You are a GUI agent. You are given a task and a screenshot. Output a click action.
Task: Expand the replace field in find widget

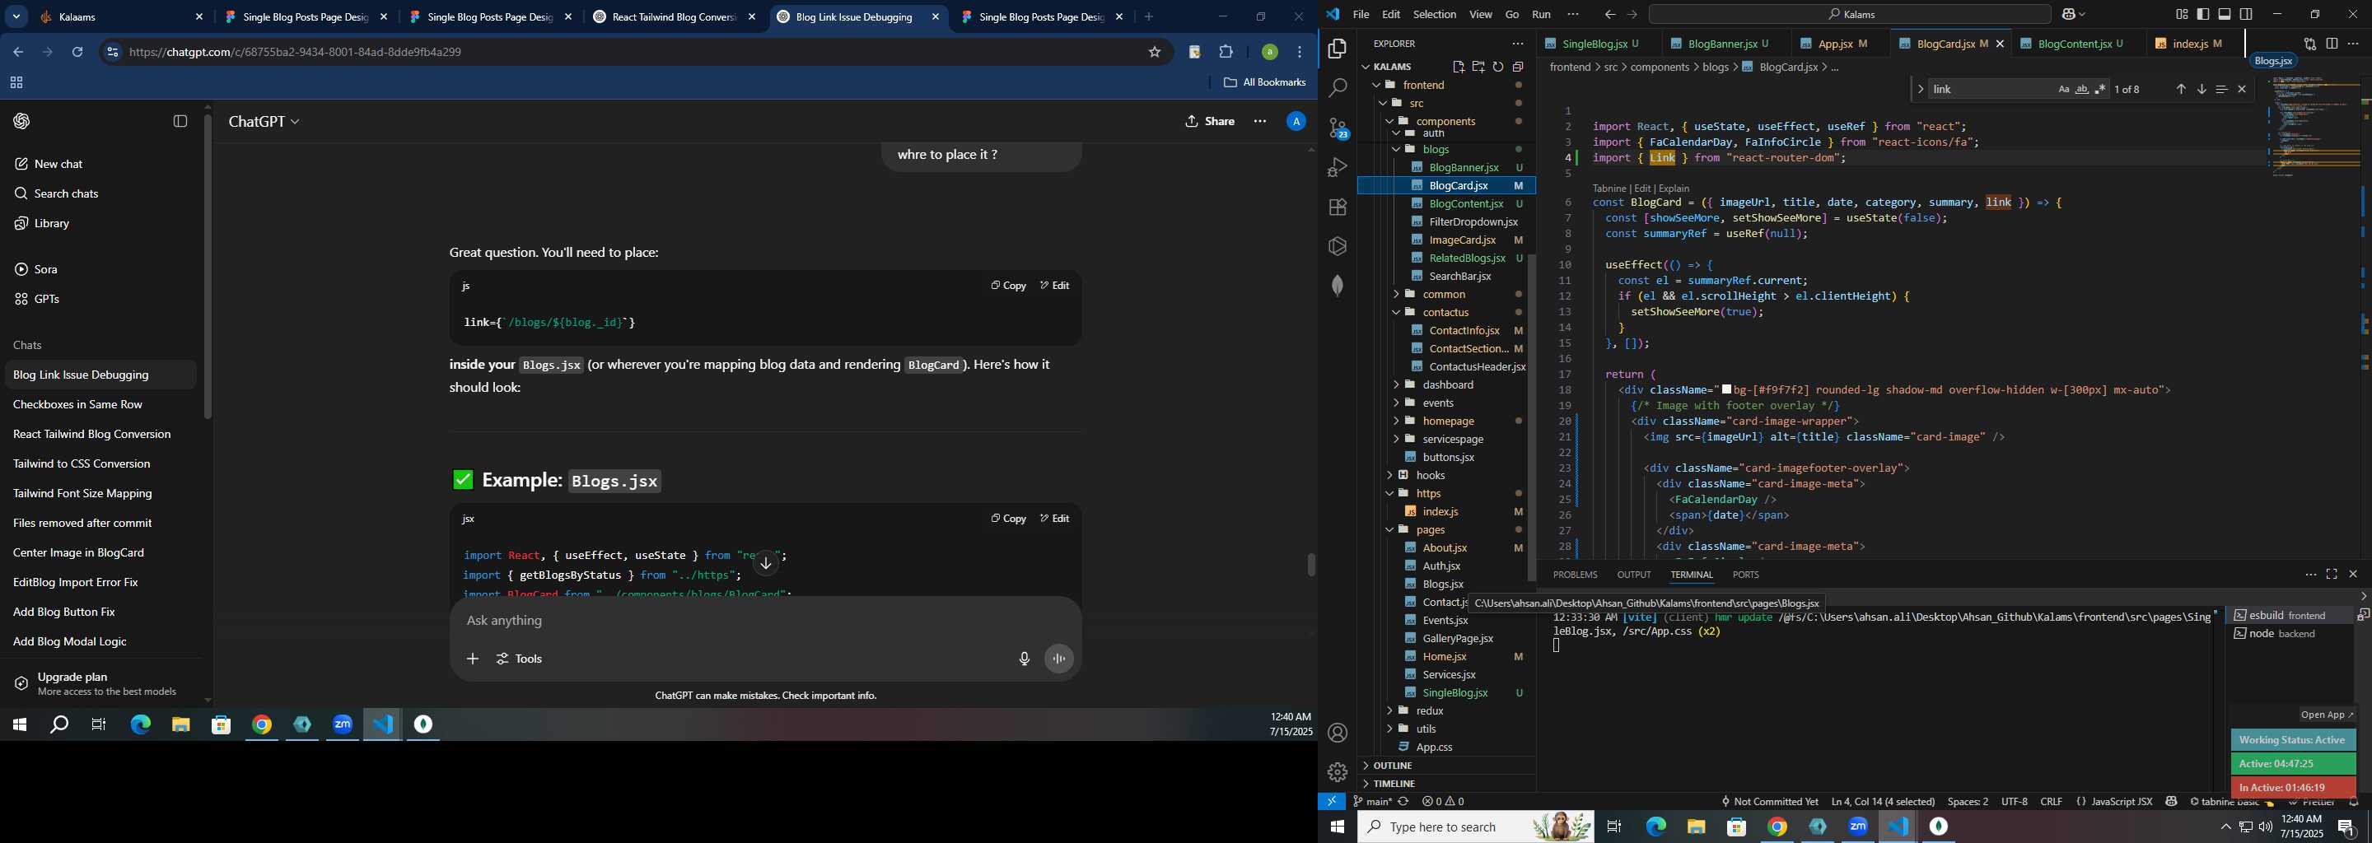pyautogui.click(x=1921, y=89)
